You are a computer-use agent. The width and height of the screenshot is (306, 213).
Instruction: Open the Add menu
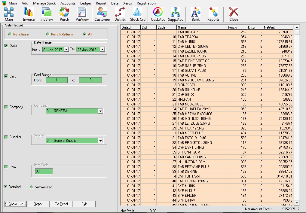pos(25,3)
